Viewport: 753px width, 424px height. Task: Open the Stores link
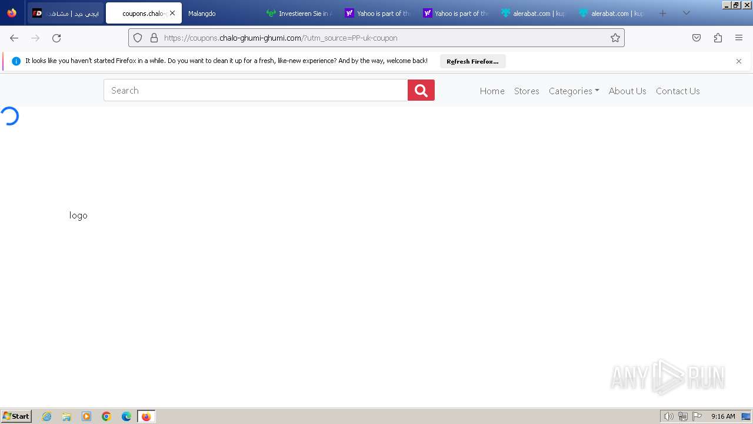pos(527,91)
